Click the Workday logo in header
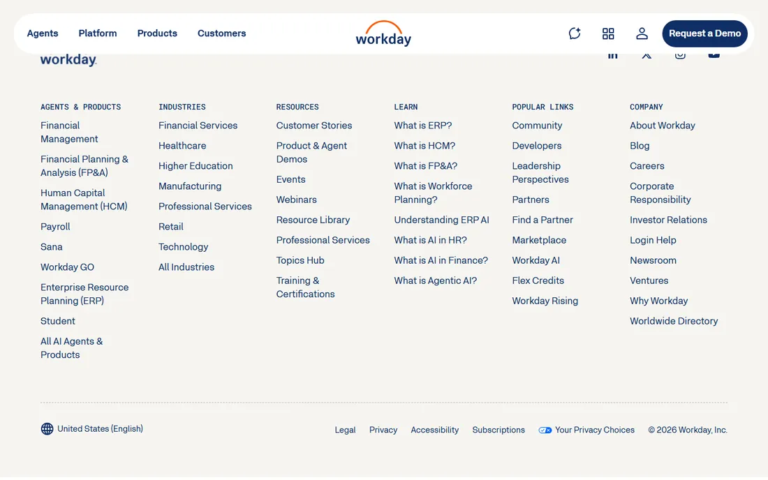 coord(383,33)
